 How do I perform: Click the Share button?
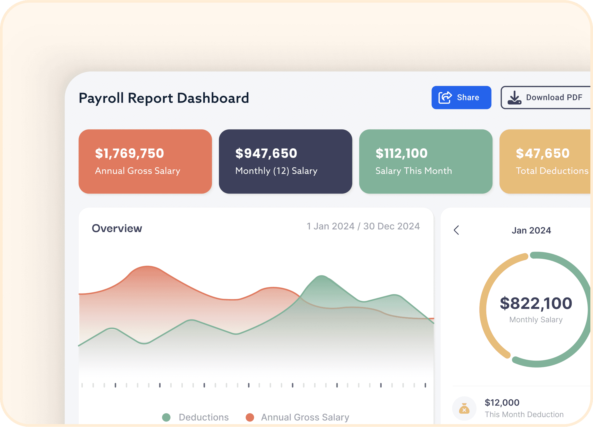click(x=461, y=97)
